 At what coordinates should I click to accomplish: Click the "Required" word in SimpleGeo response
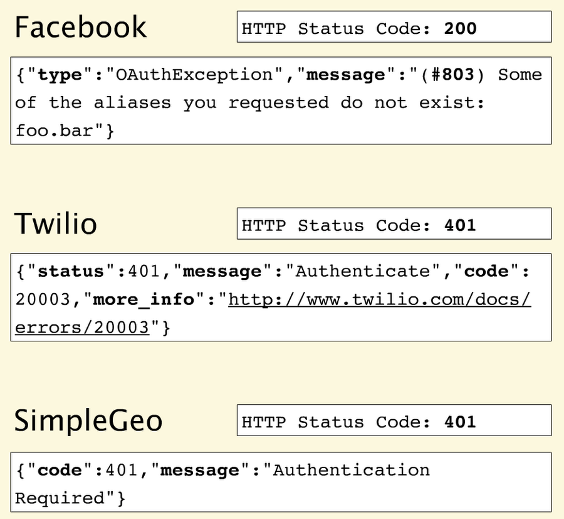pyautogui.click(x=60, y=498)
